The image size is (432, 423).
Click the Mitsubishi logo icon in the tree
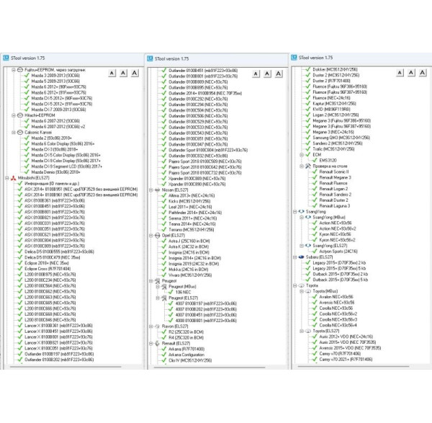click(12, 177)
